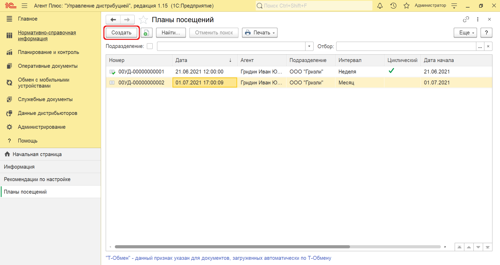500x265 pixels.
Task: Jump to first record in list
Action: (459, 247)
